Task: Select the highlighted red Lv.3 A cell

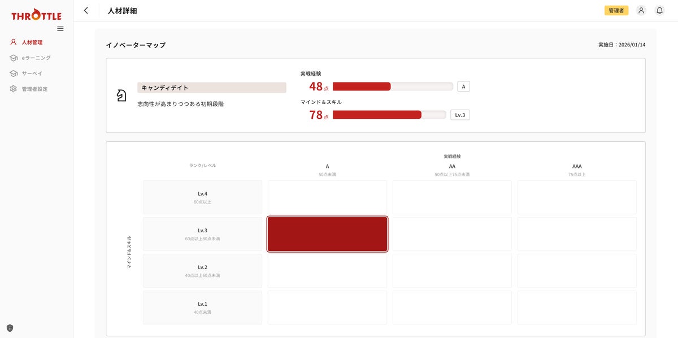Action: tap(327, 234)
